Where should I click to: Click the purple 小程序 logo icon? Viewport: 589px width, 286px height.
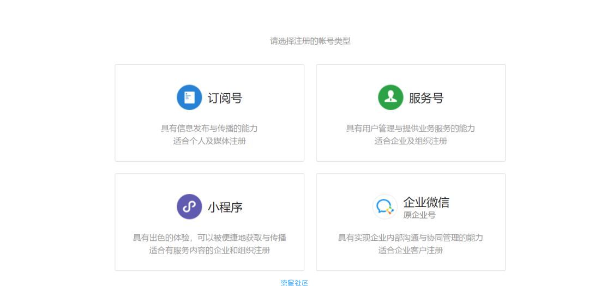189,206
